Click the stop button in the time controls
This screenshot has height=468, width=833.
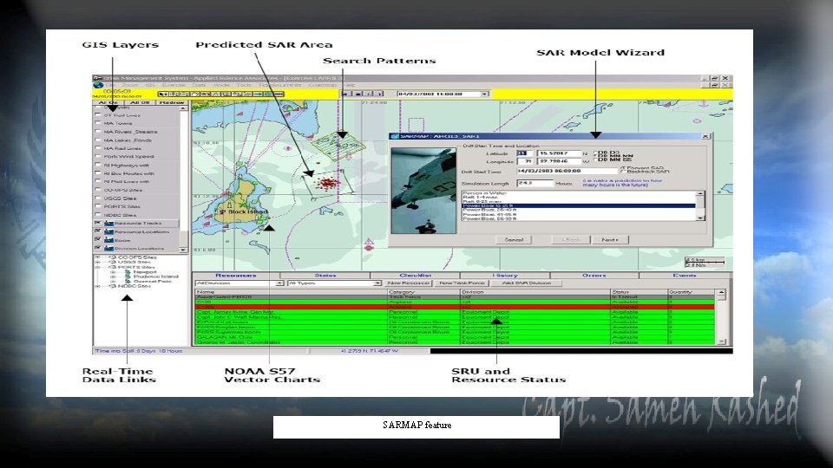tap(357, 94)
